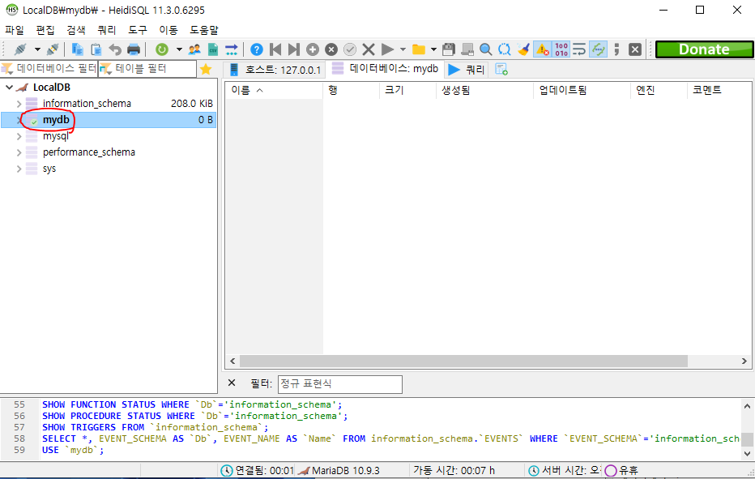Open the 도구 menu
755x479 pixels.
tap(138, 30)
